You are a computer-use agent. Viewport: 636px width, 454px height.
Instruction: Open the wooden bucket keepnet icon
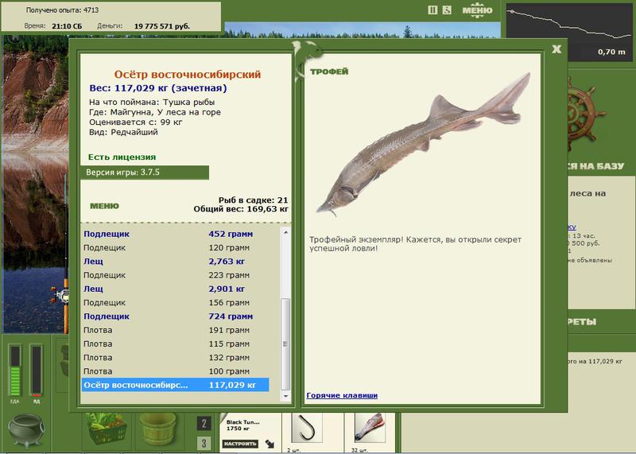(157, 429)
